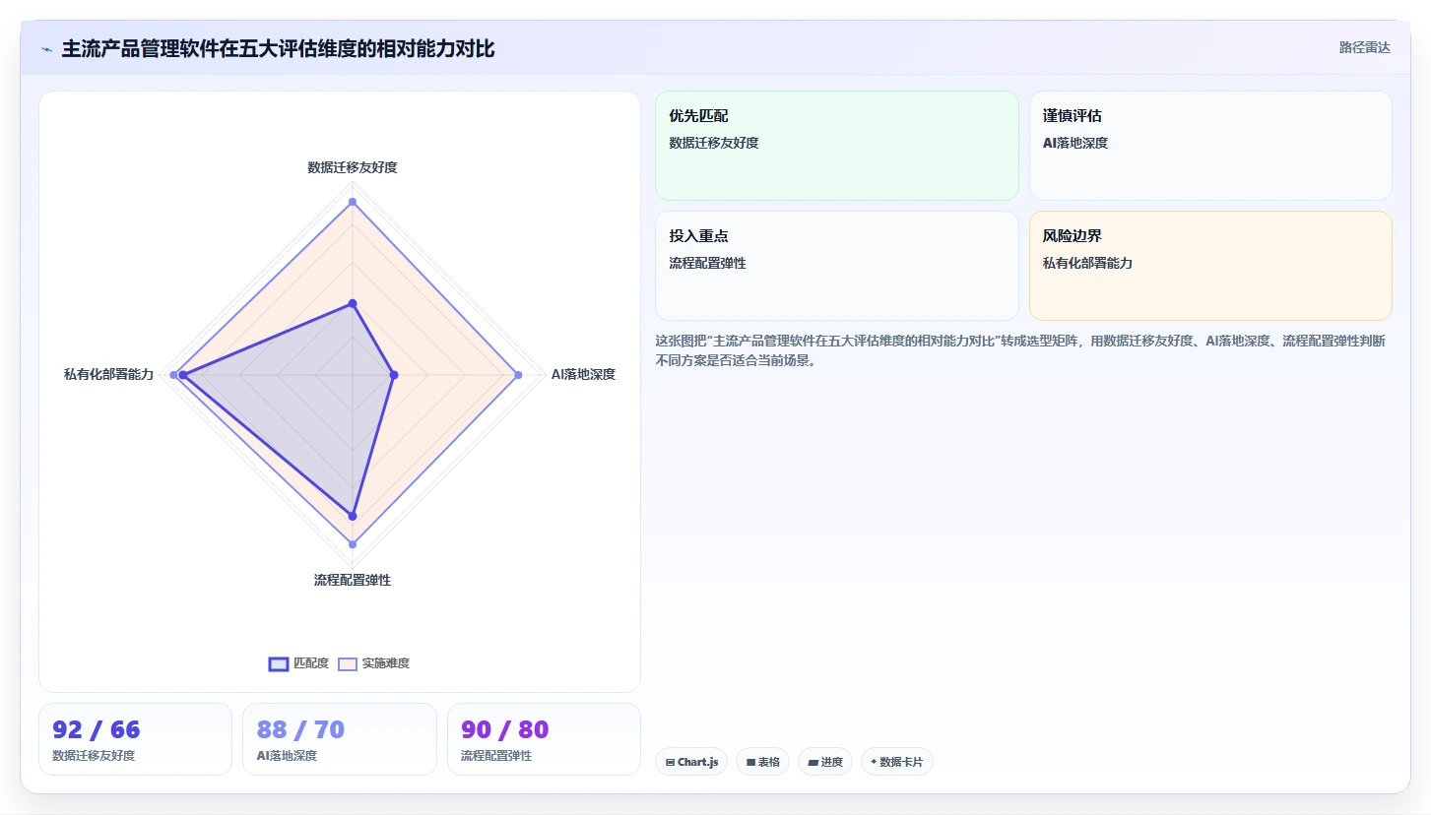Open the 优先匹配 quadrant card
This screenshot has height=815, width=1431.
[837, 146]
